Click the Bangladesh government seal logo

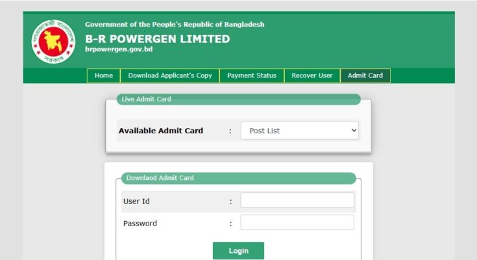coord(53,41)
